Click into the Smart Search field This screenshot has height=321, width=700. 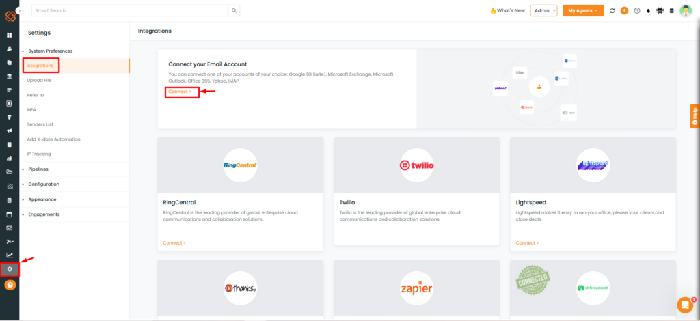tap(129, 11)
